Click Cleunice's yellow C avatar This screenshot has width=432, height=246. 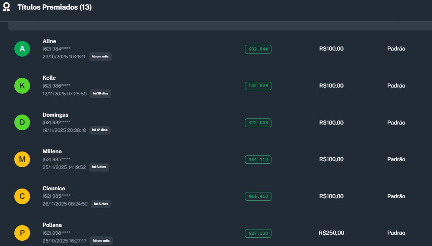22,196
